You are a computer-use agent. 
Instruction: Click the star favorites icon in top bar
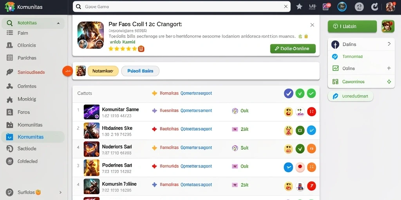click(x=299, y=7)
